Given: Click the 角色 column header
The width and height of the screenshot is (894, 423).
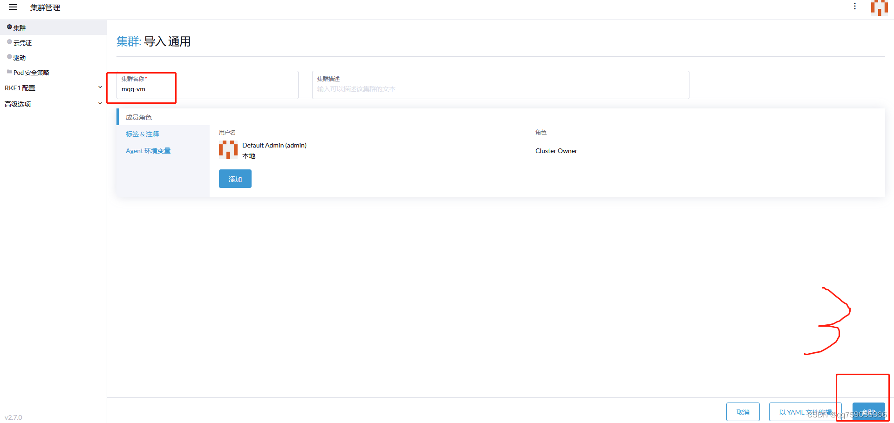Looking at the screenshot, I should tap(541, 133).
